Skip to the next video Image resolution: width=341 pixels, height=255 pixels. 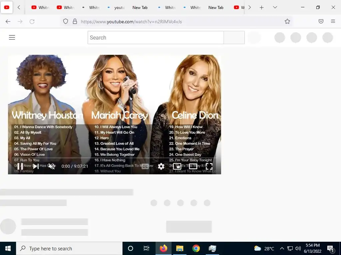[36, 166]
